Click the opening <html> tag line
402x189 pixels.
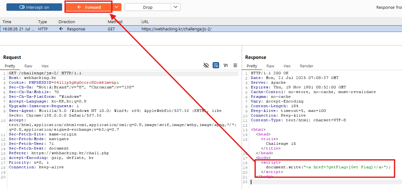pos(258,129)
